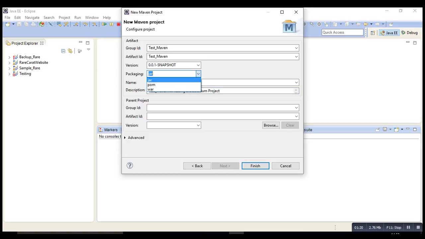425x239 pixels.
Task: Switch to the Markers tab
Action: [x=108, y=130]
